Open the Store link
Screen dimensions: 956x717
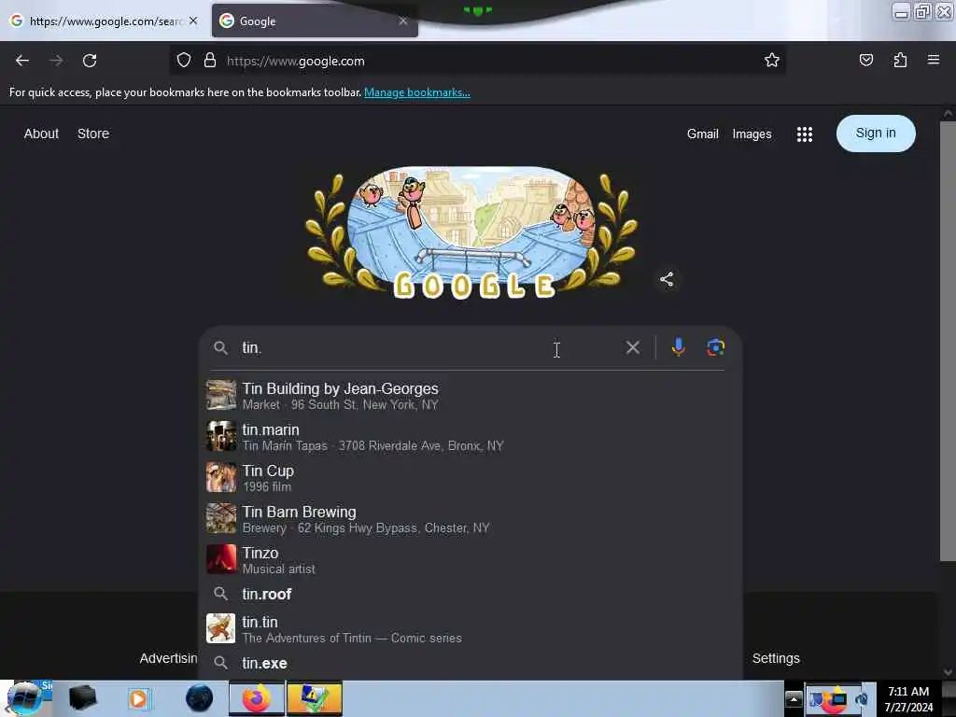click(93, 134)
